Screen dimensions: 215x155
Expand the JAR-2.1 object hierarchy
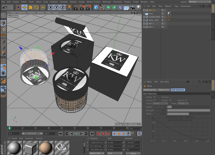(144, 10)
